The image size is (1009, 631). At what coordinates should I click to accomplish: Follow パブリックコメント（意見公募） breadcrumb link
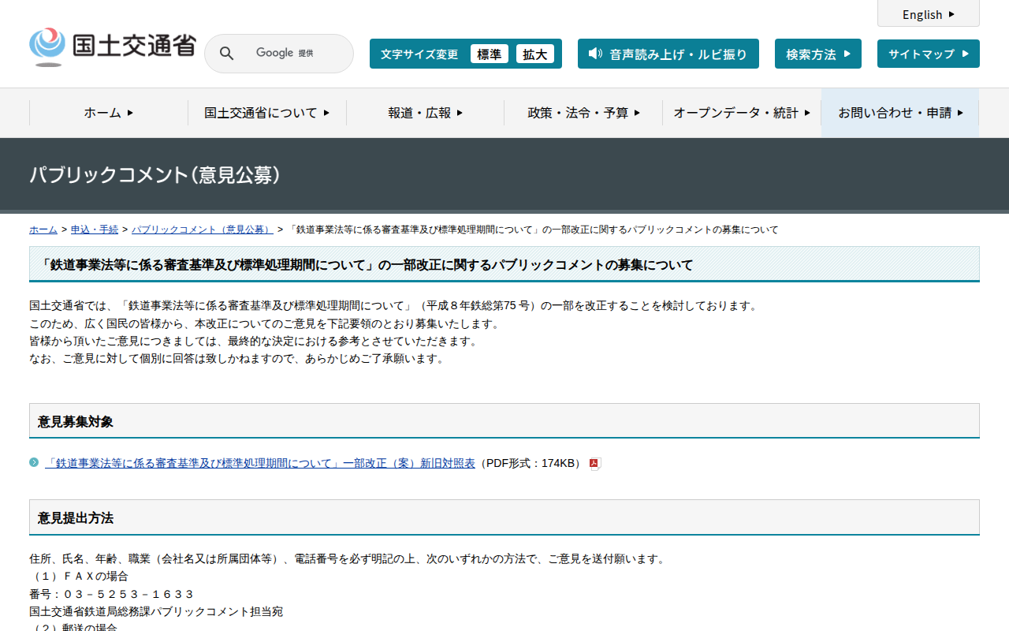click(x=202, y=230)
